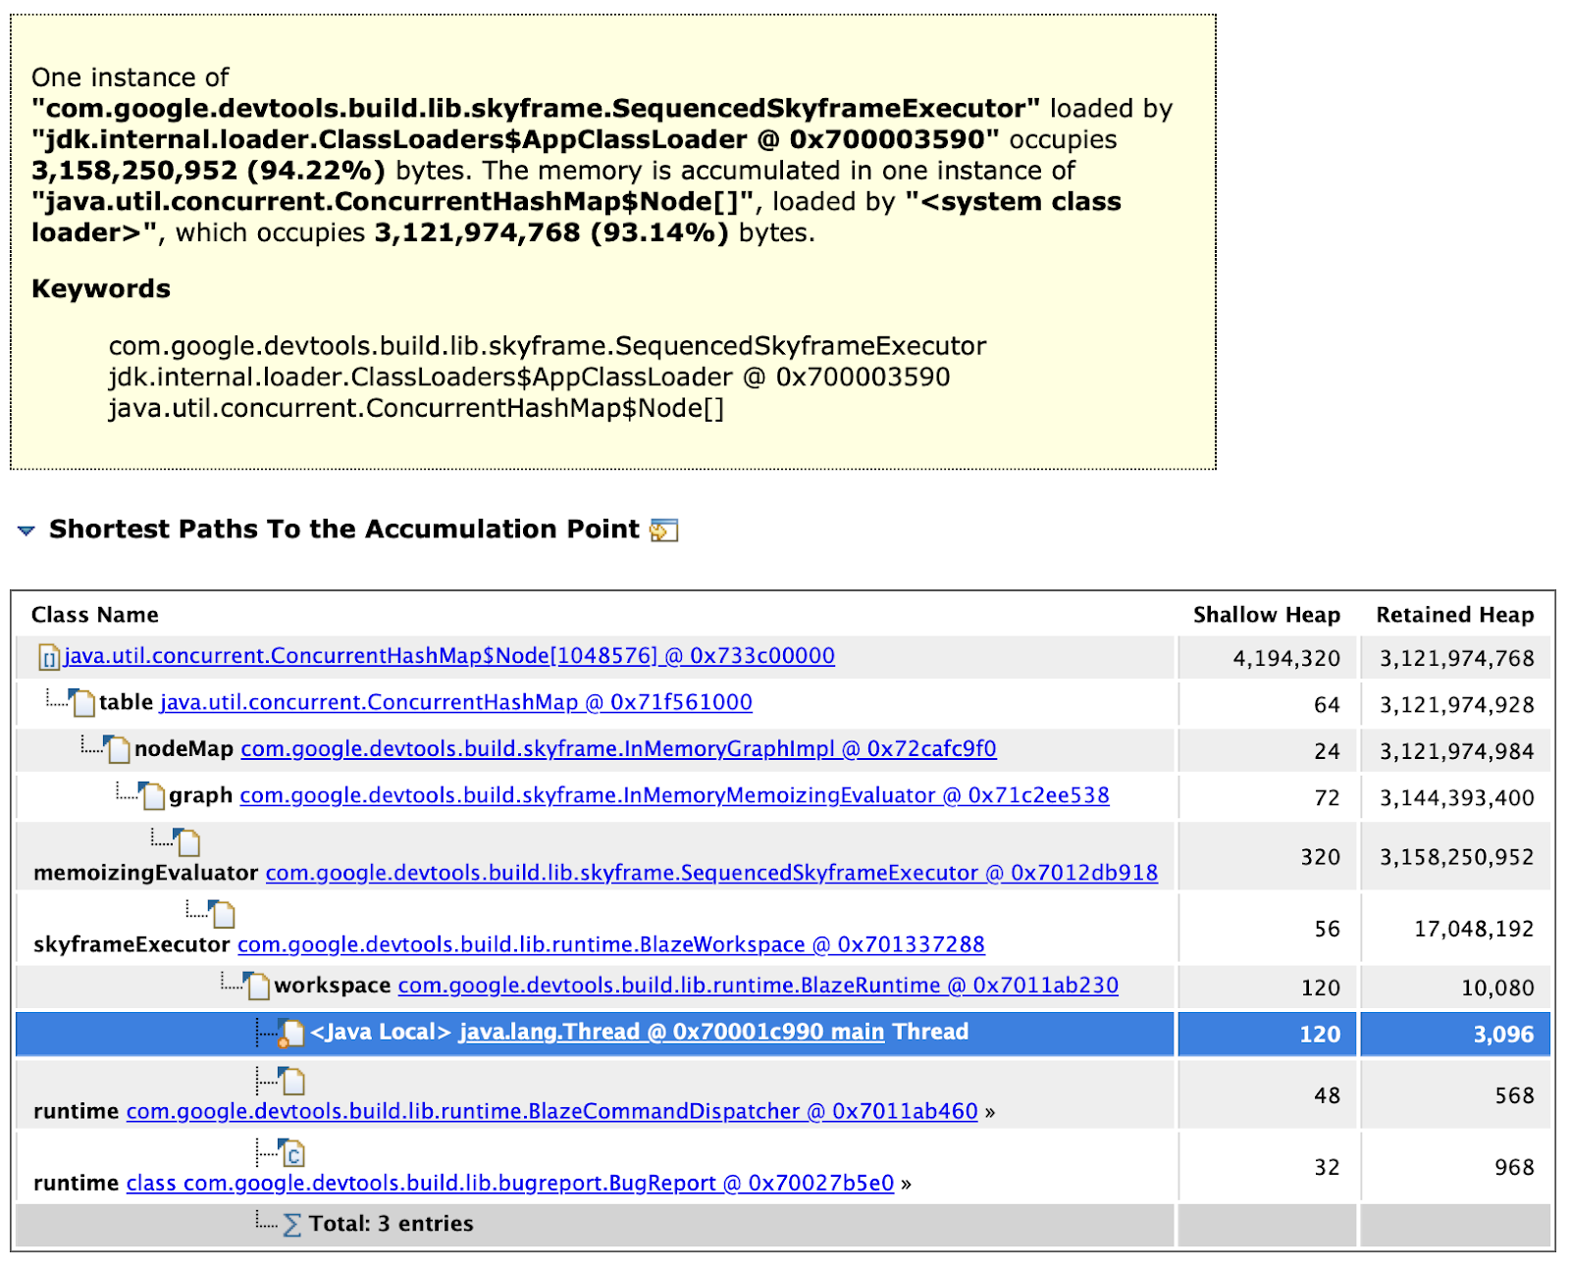Open the BlazeRuntime @ 0x7011ab230 link

click(758, 986)
